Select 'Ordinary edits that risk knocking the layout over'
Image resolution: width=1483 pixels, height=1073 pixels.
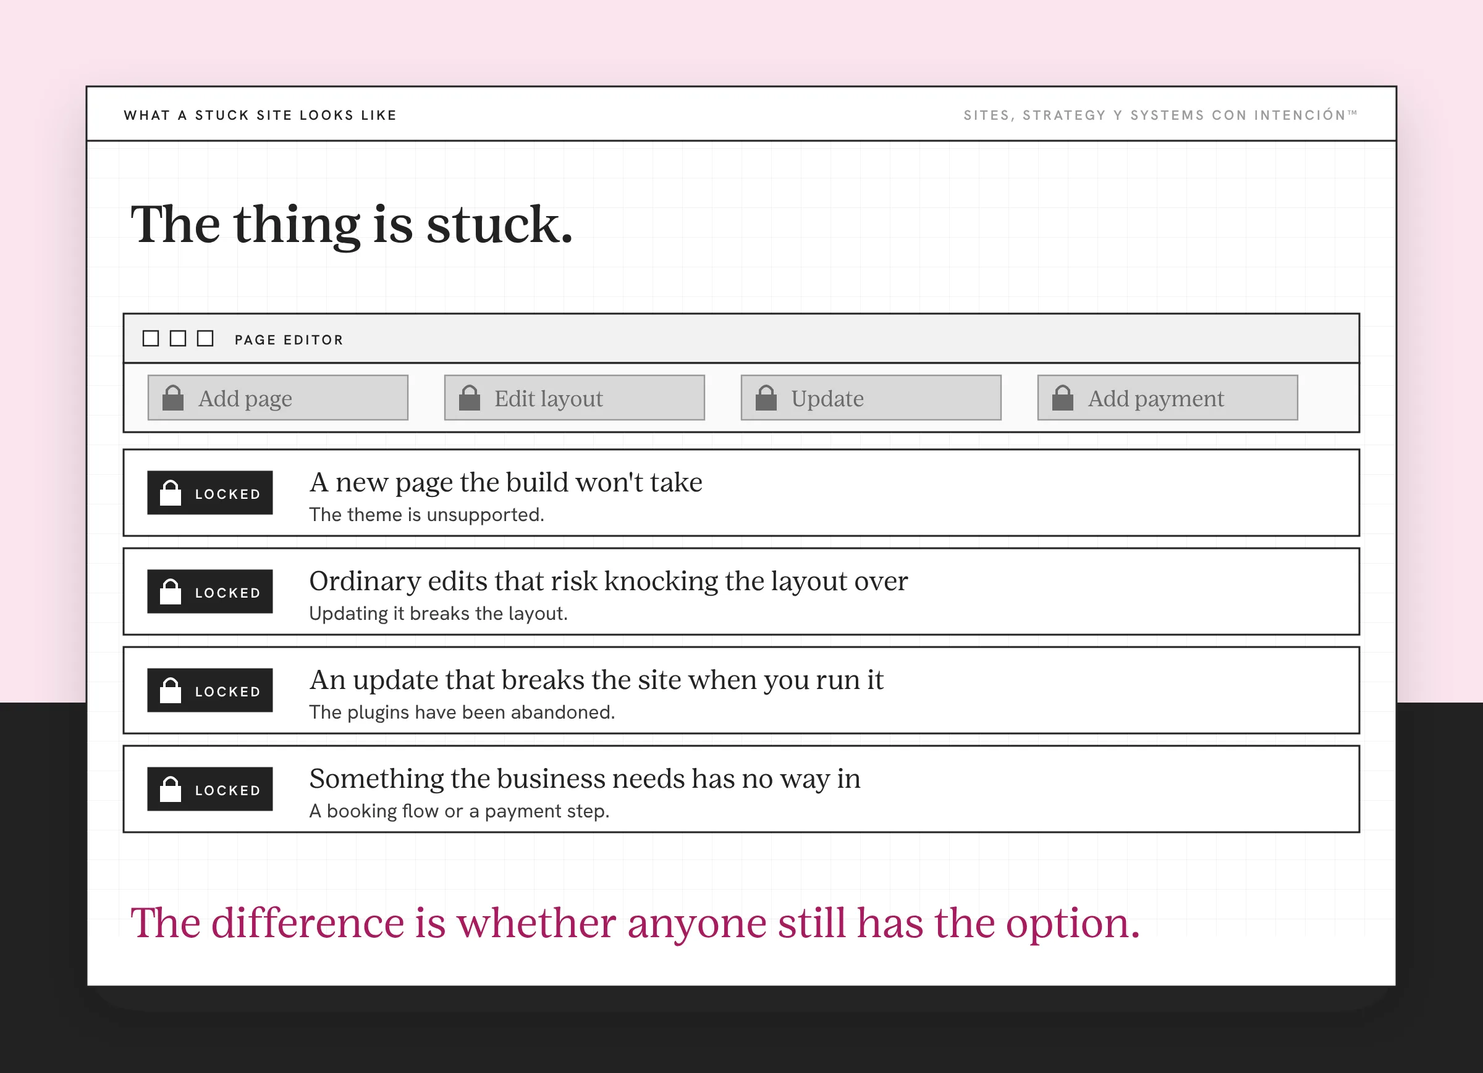pos(609,581)
